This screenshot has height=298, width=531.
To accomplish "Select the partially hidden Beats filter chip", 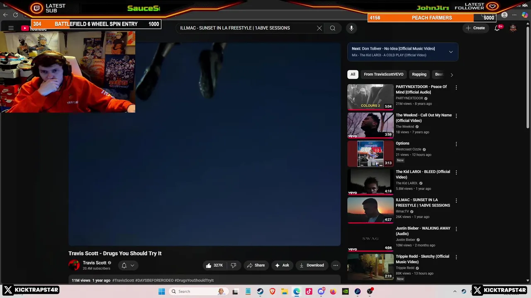I will pos(438,74).
